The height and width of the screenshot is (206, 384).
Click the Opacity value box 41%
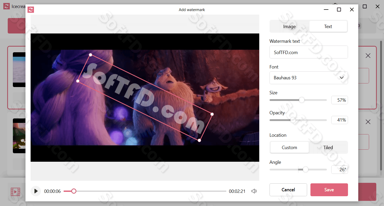pyautogui.click(x=340, y=120)
